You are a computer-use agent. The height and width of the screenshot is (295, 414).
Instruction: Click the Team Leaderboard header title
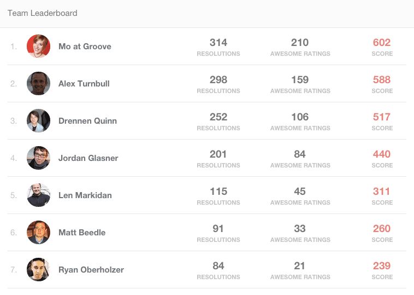click(x=43, y=13)
